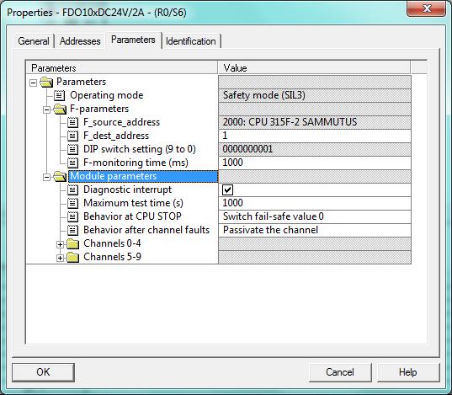Select the Operating mode row label
Image resolution: width=452 pixels, height=395 pixels.
click(x=107, y=95)
